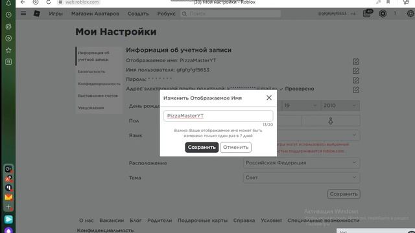Screen dimensions: 415x233
Task: Open the sidebar mail envelope icon
Action: 8,197
